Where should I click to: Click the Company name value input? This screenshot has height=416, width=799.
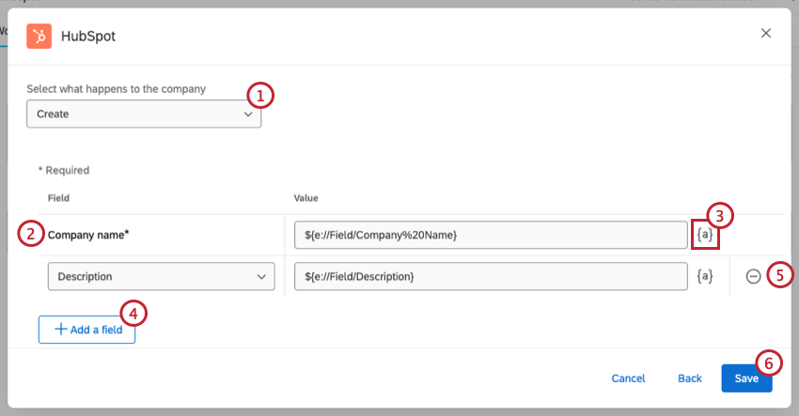click(x=490, y=234)
